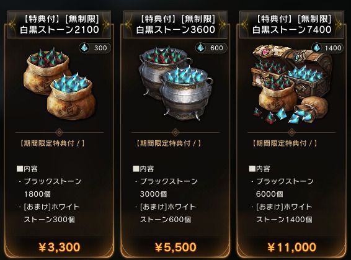Click the diamond divider ornament on the 3600 card
The image size is (351, 260).
pos(175,132)
